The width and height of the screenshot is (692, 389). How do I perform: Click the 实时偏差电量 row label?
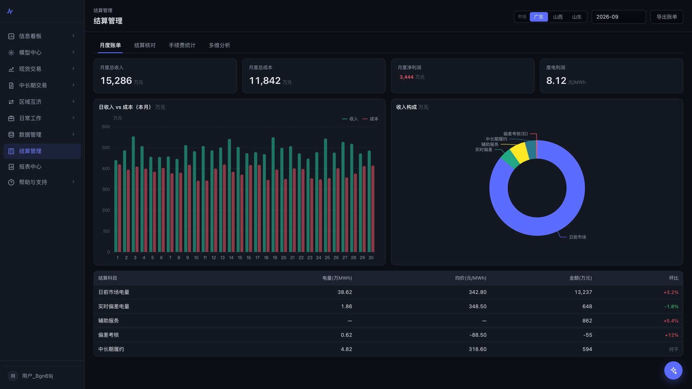pyautogui.click(x=114, y=307)
